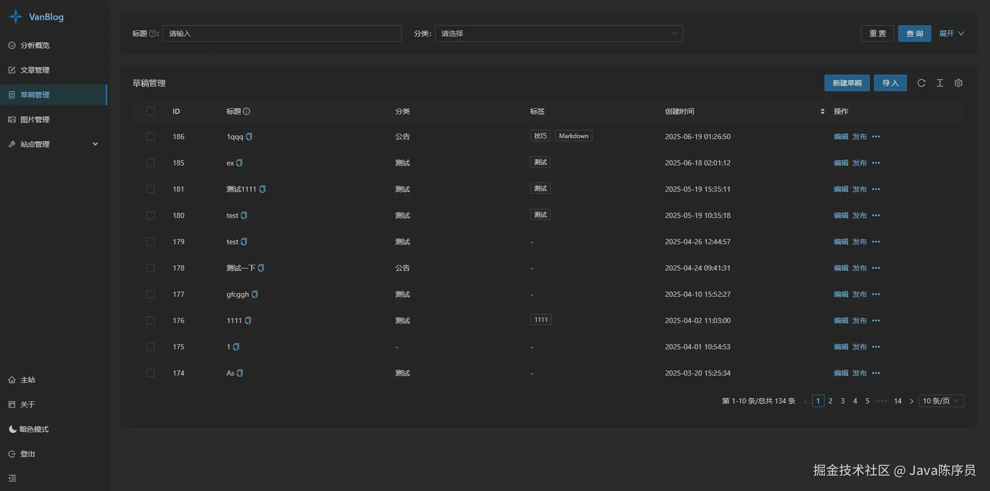
Task: Select the checkbox for draft 178
Action: click(x=151, y=268)
